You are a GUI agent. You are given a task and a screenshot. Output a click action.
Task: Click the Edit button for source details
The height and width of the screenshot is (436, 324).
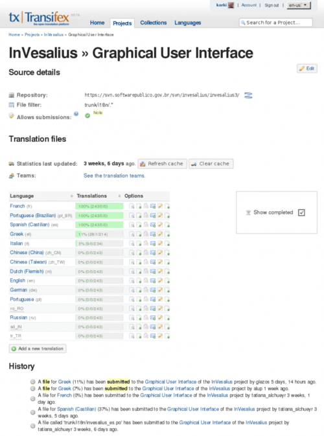pyautogui.click(x=307, y=69)
